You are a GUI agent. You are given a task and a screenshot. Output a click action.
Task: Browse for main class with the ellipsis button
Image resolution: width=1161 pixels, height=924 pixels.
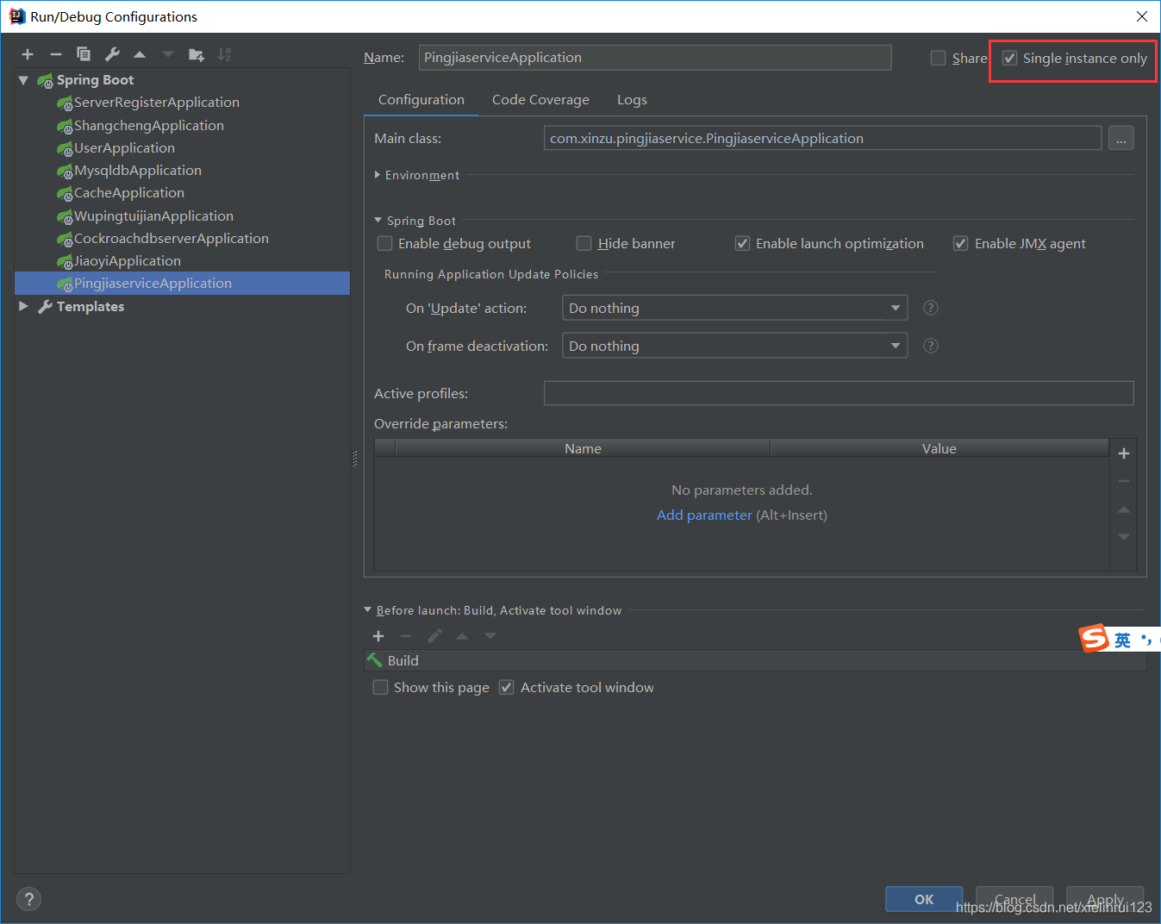point(1121,138)
